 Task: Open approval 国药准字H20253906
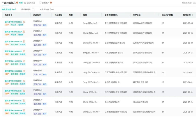pos(13,61)
